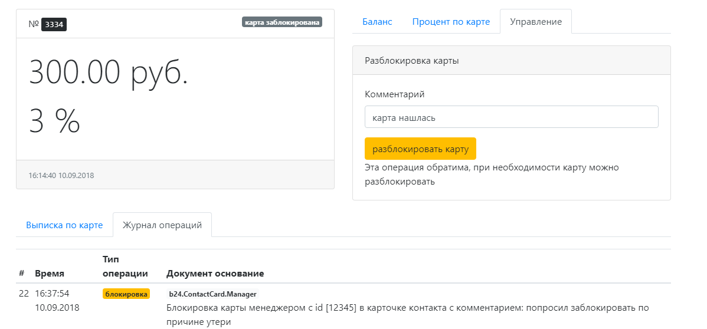
Task: Click the card number badge 3334
Action: (x=54, y=24)
